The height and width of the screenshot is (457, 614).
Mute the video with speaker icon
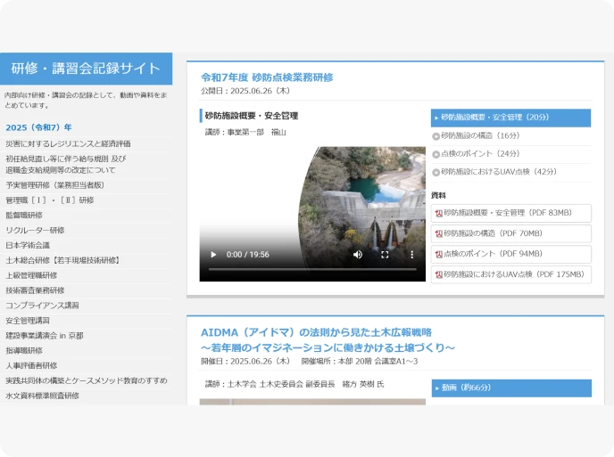(x=358, y=255)
